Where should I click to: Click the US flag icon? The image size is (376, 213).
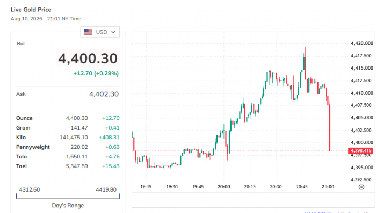[x=88, y=32]
